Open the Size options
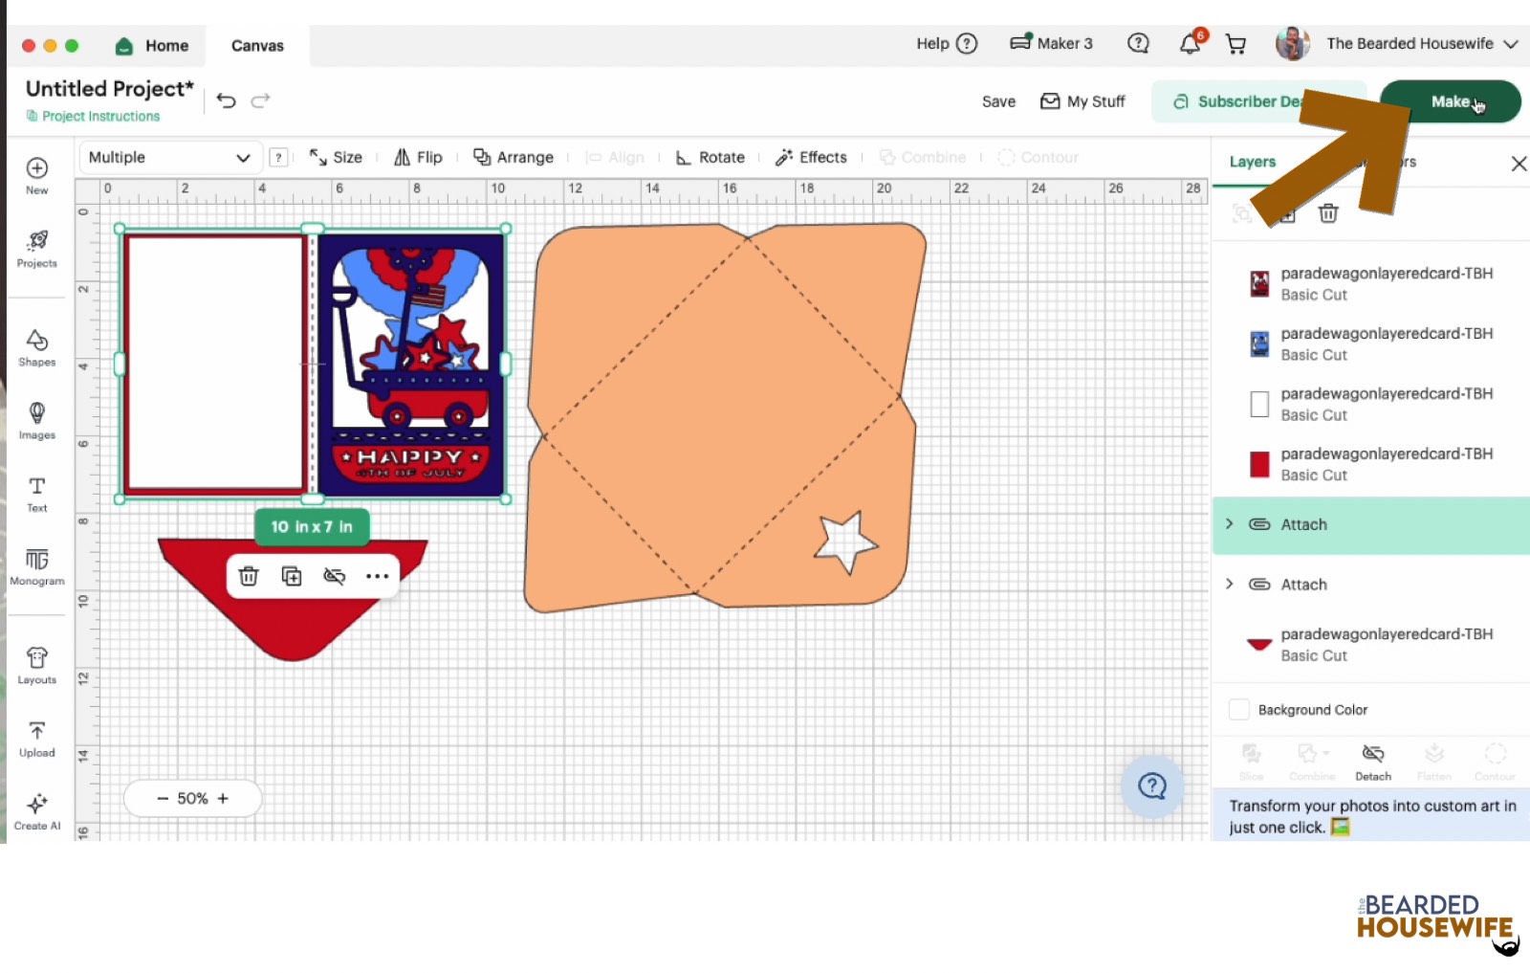 pyautogui.click(x=336, y=158)
